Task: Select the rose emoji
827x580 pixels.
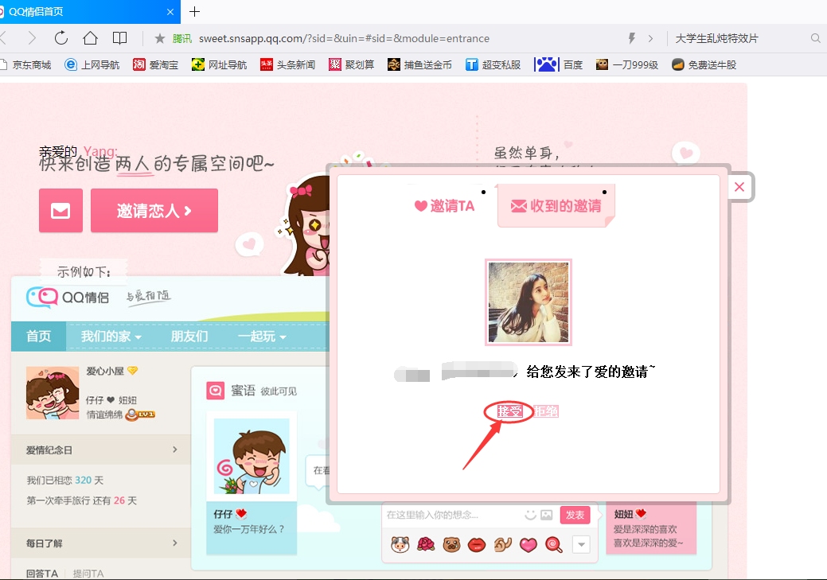Action: coord(425,544)
